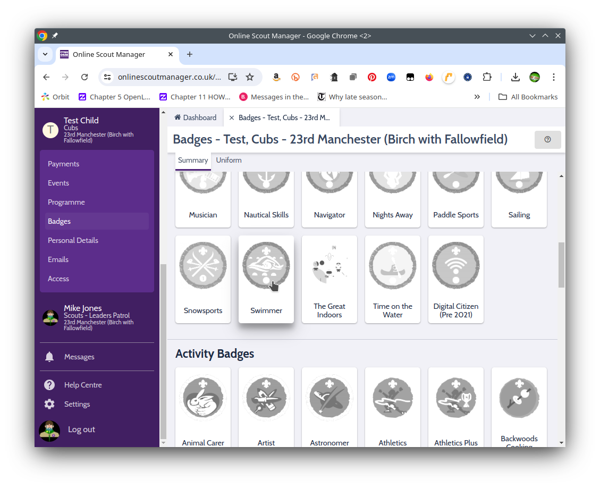The height and width of the screenshot is (488, 600).
Task: Select the Digital Citizen badge icon
Action: (455, 266)
